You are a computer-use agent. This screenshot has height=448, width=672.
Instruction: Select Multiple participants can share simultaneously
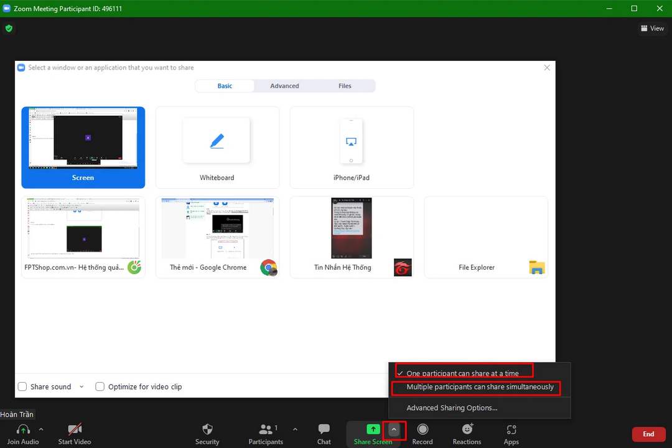point(480,387)
